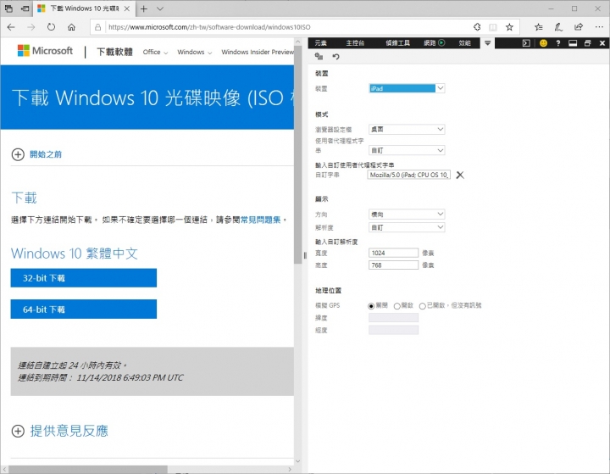Click the 緯度 latitude field
This screenshot has height=474, width=610.
(x=393, y=318)
